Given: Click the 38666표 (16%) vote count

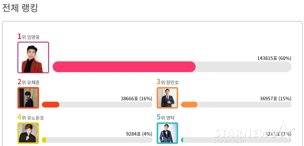Looking at the screenshot, I should (x=136, y=99).
